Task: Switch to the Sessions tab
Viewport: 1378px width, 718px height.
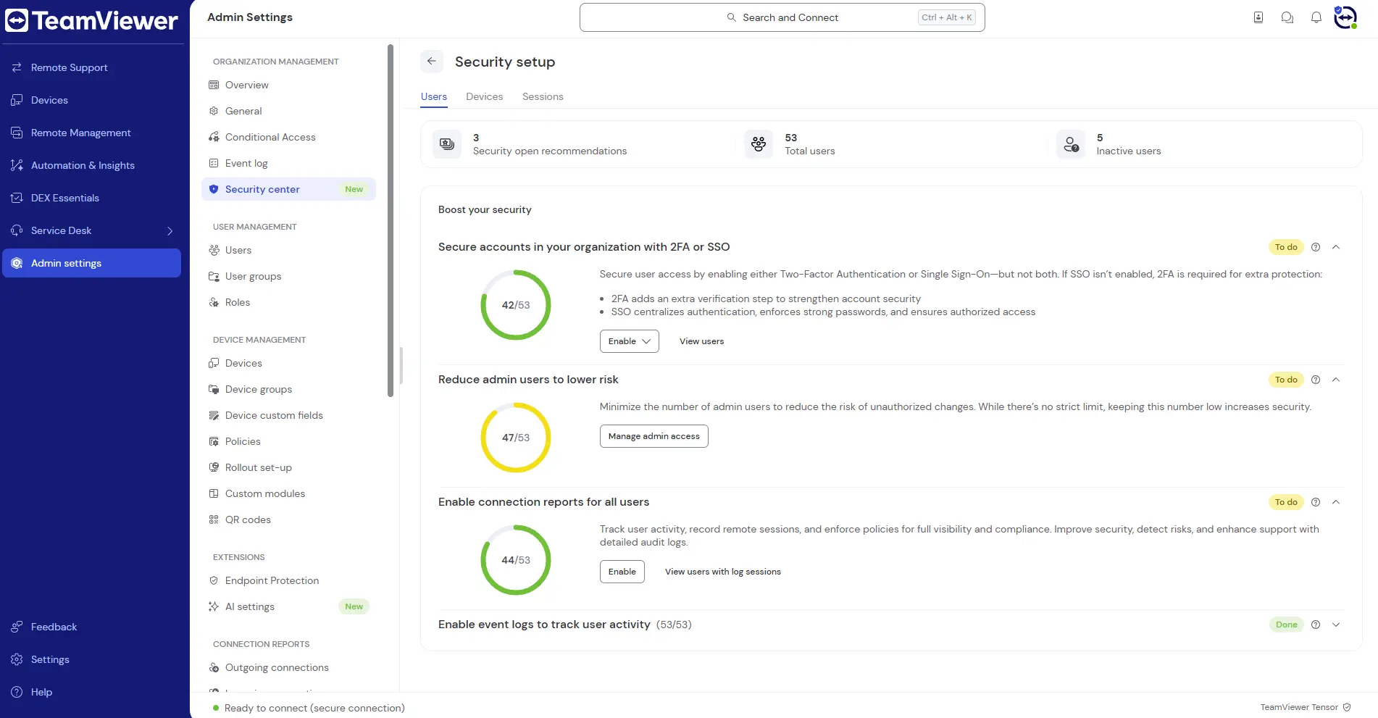Action: tap(543, 96)
